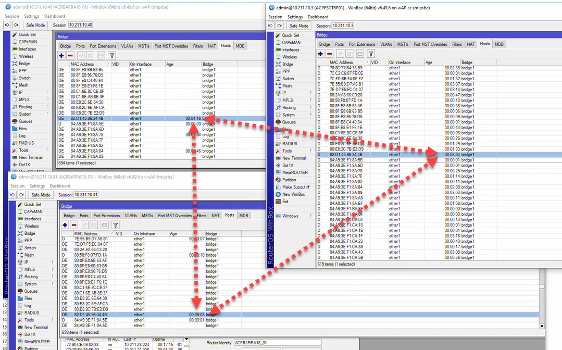
Task: Expand System submenu arrow in ACPBARRA16_01 sidebar
Action: point(48,114)
